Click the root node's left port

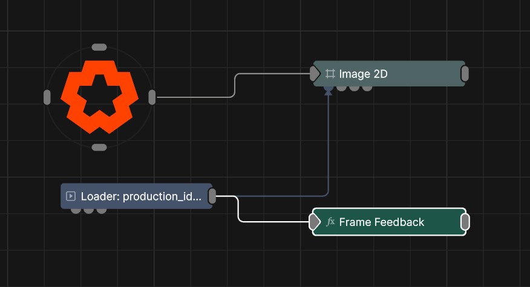47,97
